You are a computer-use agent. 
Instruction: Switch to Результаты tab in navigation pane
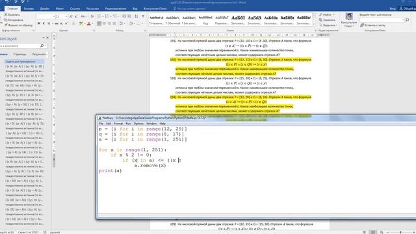(x=39, y=55)
